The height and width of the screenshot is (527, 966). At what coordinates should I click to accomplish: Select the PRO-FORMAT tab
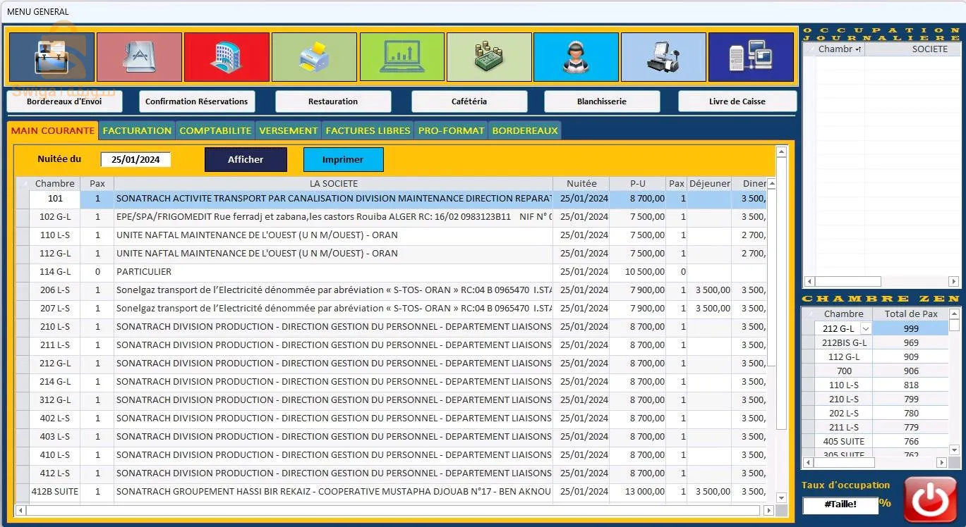click(451, 130)
